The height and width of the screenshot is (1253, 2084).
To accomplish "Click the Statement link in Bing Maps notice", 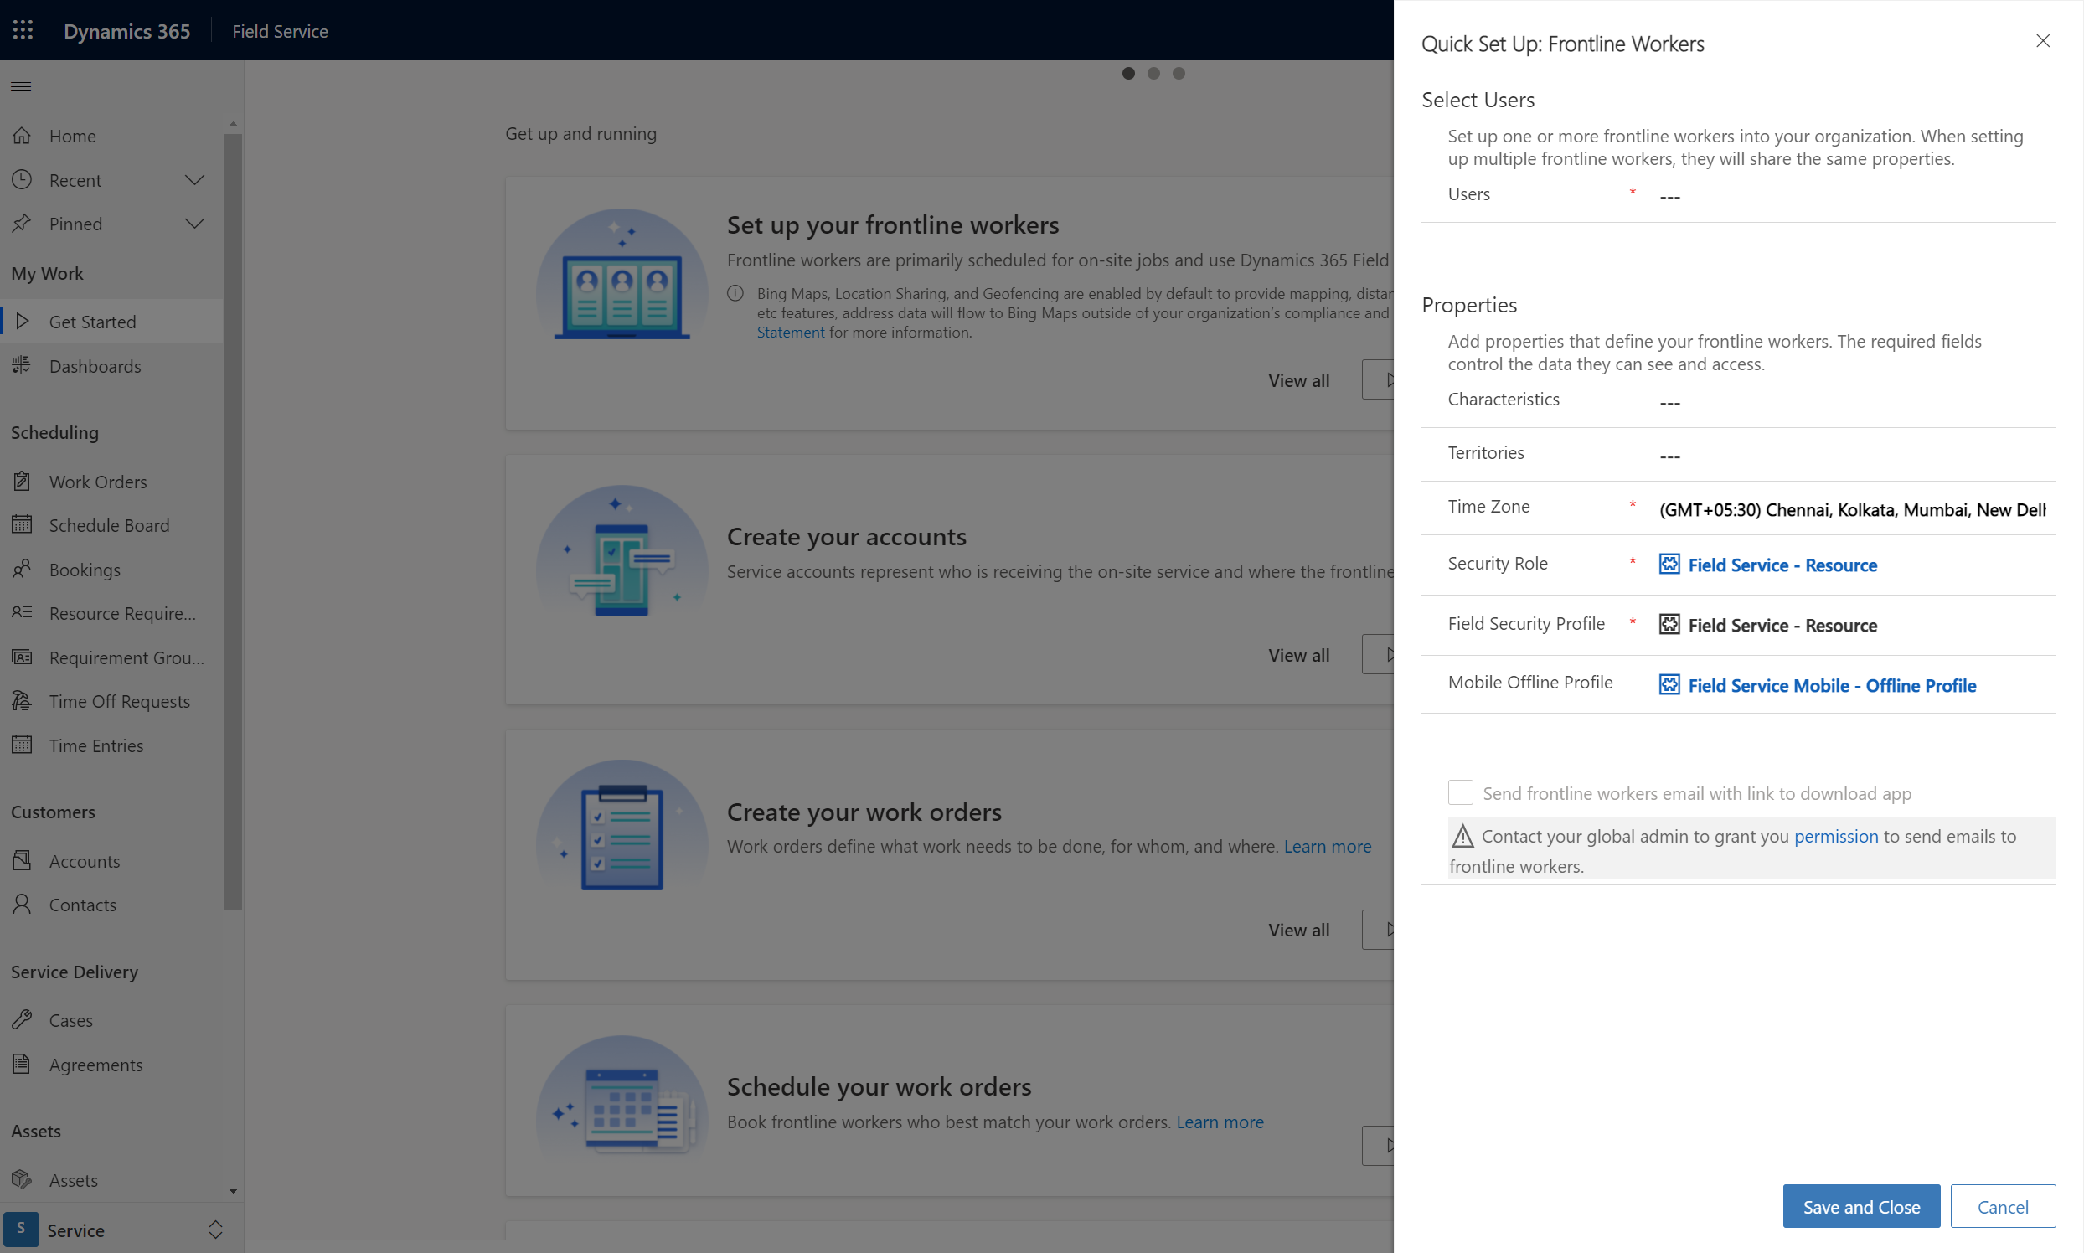I will pyautogui.click(x=791, y=332).
